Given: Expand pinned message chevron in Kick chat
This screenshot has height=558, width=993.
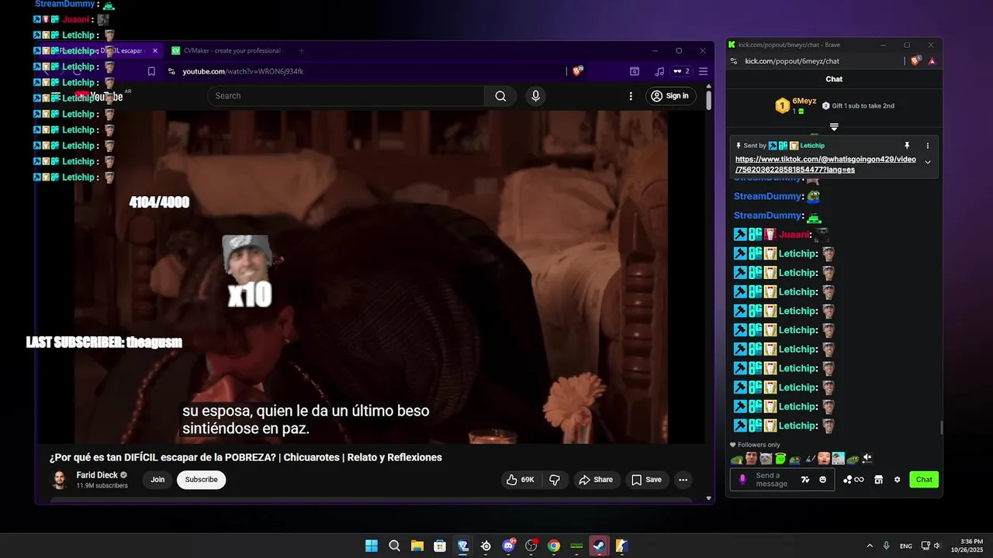Looking at the screenshot, I should [x=928, y=162].
